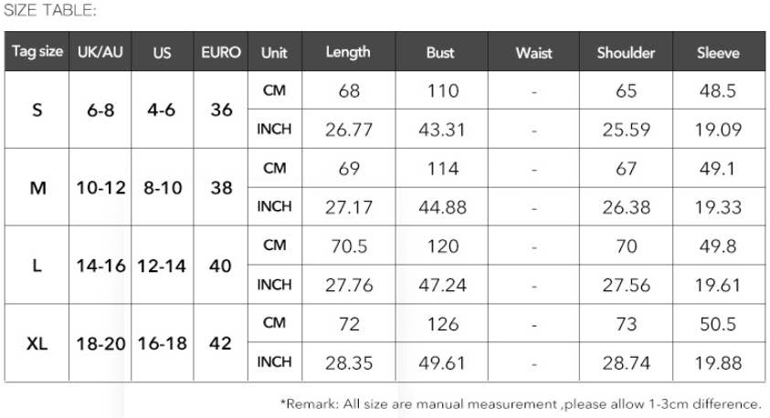Viewport: 770px width, 418px height.
Task: Select the 43.31 bust inch value
Action: (x=442, y=130)
